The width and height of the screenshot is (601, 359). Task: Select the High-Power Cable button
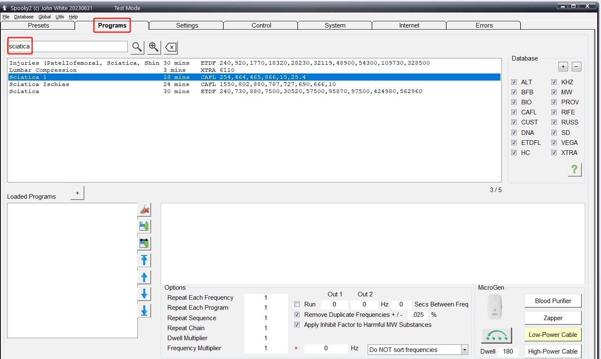click(553, 351)
